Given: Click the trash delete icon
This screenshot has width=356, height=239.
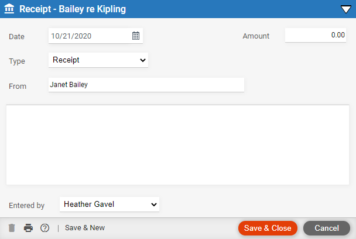Looking at the screenshot, I should [x=12, y=228].
